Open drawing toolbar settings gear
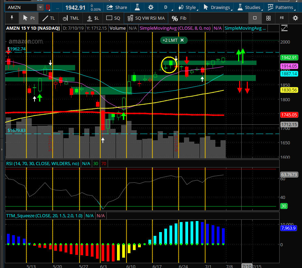This screenshot has height=268, width=302. point(295,18)
